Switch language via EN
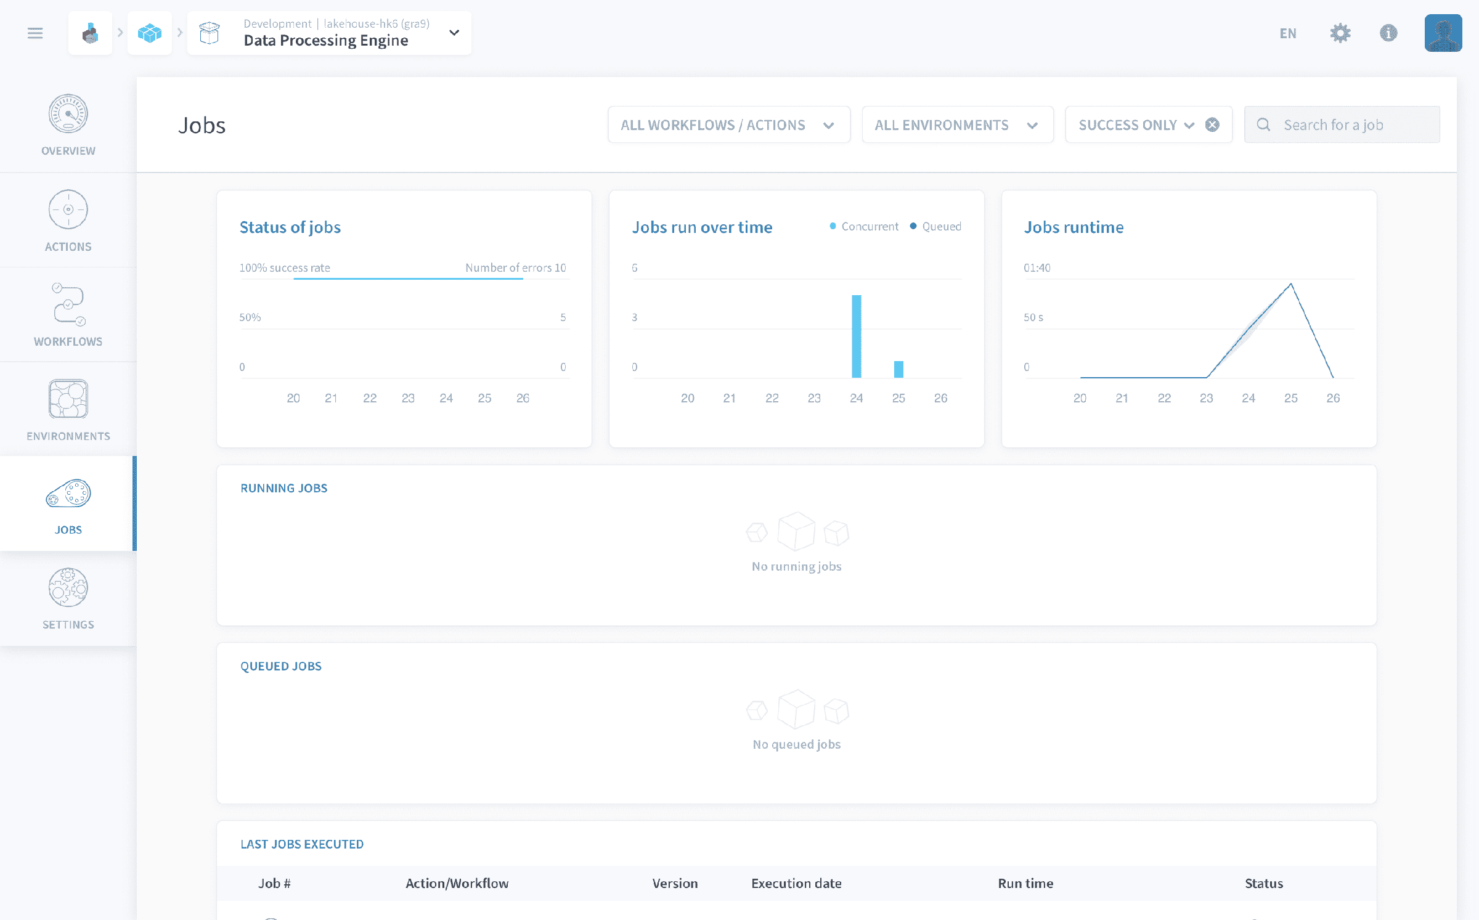 (x=1288, y=33)
